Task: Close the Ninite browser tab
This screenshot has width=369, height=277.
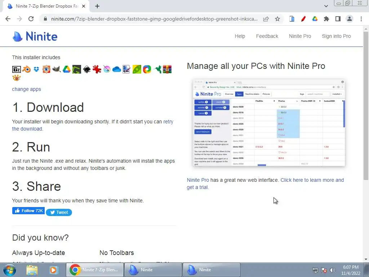Action: point(84,6)
